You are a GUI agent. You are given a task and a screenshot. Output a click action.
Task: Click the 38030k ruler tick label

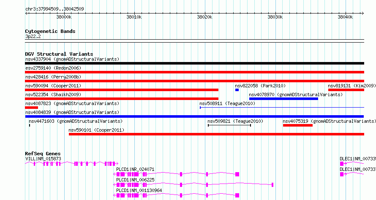click(275, 17)
